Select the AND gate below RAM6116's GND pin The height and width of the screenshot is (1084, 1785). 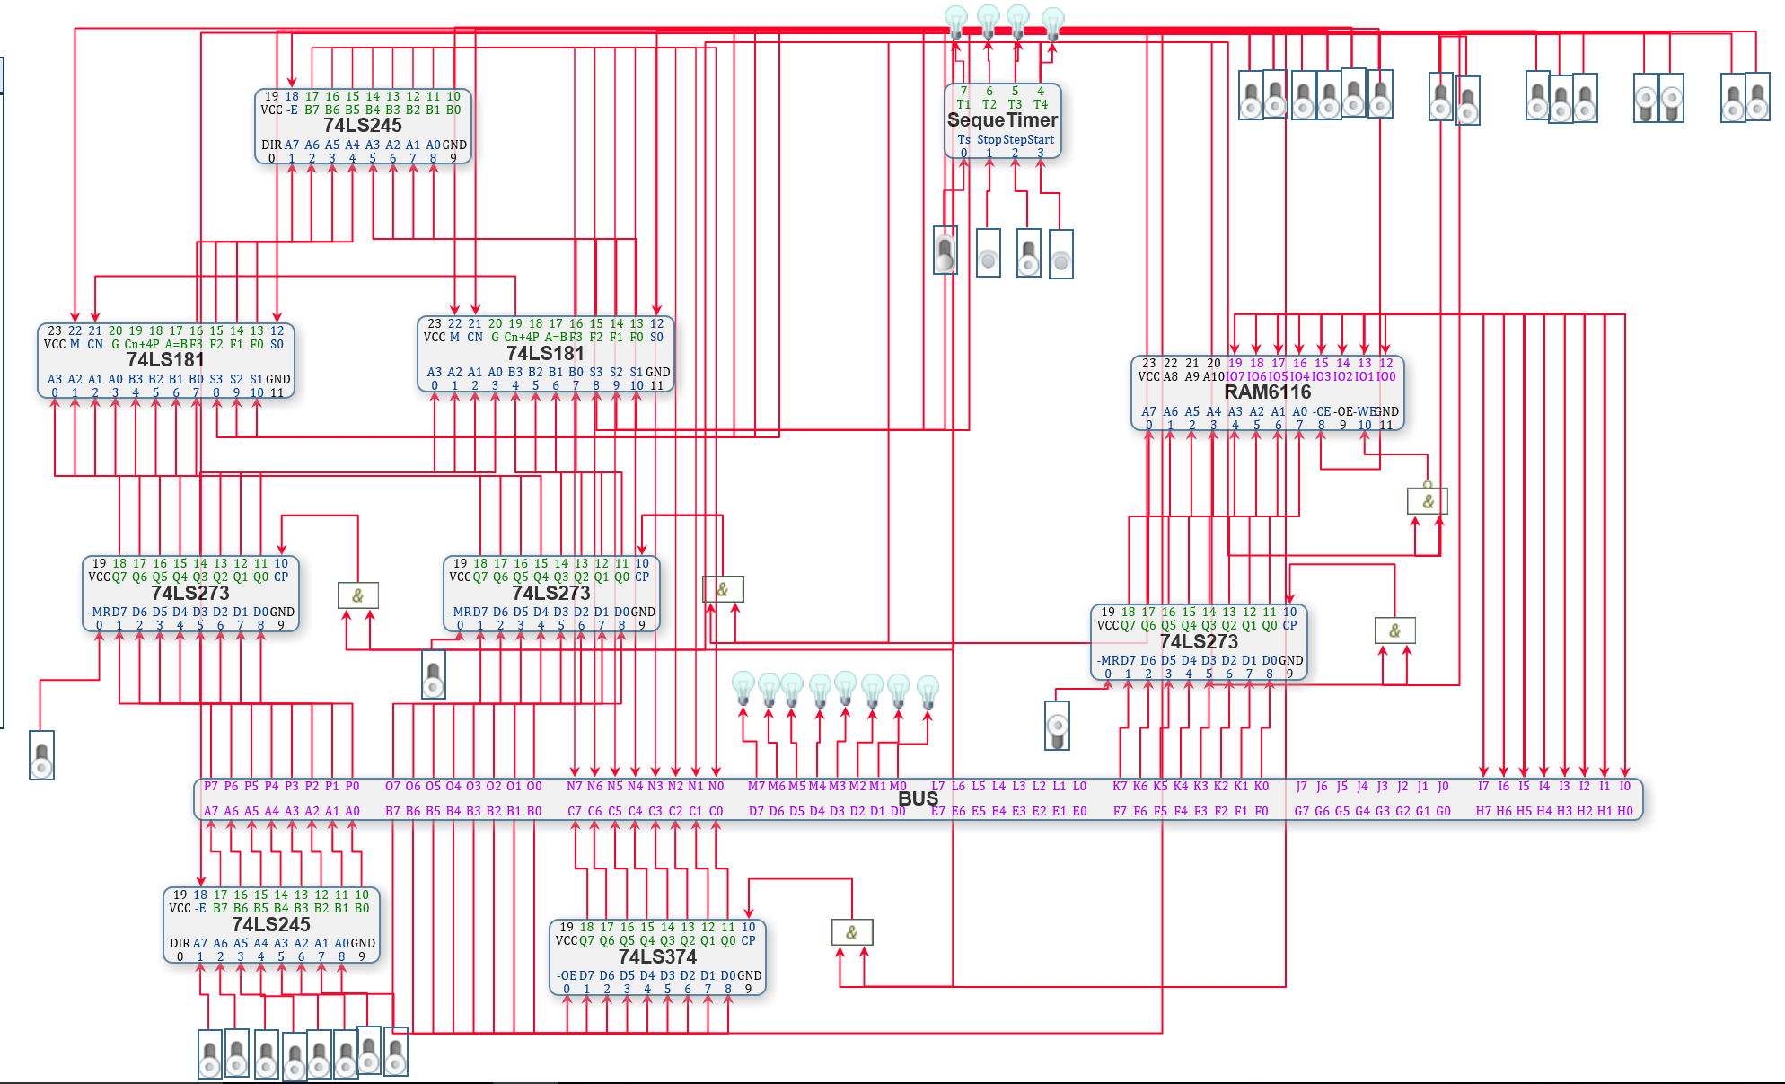pyautogui.click(x=1427, y=501)
